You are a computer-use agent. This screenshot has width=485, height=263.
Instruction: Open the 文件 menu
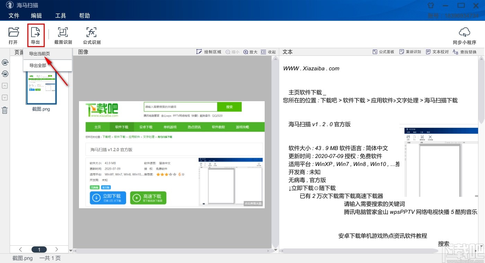[14, 16]
